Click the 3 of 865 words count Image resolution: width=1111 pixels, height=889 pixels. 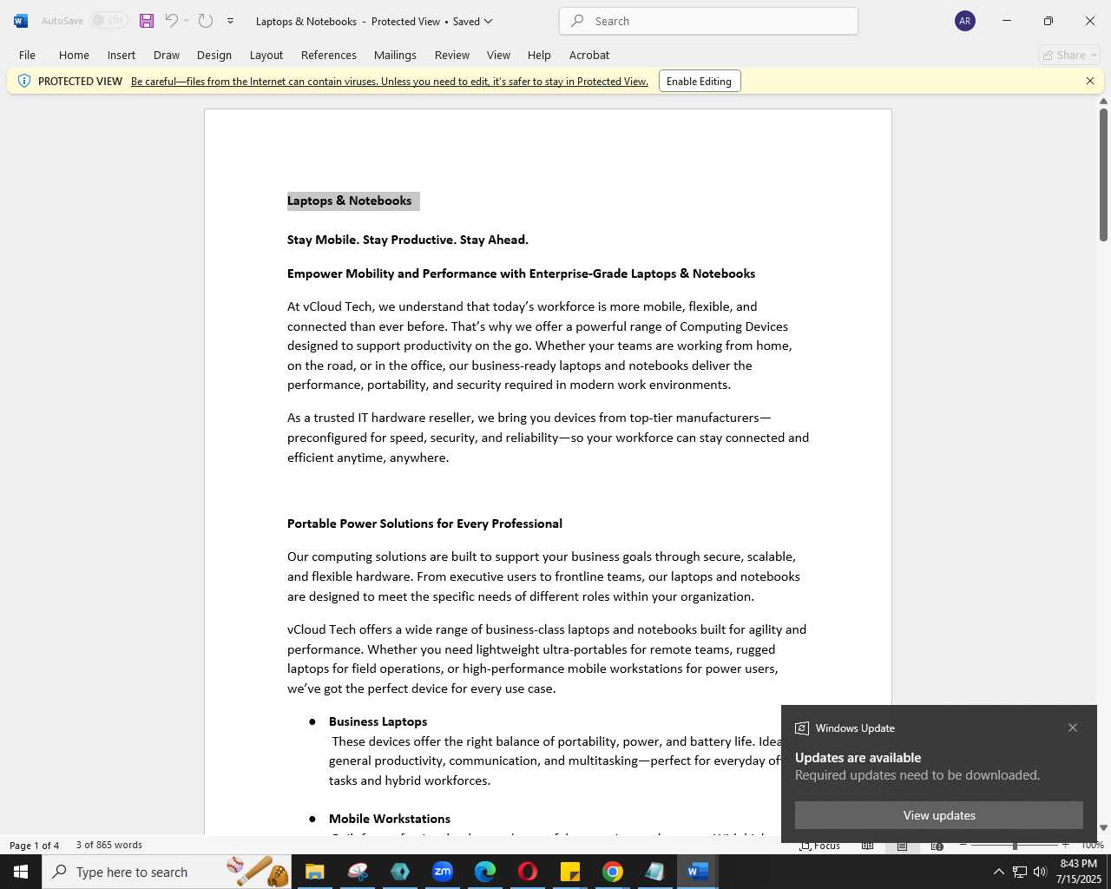(x=109, y=845)
